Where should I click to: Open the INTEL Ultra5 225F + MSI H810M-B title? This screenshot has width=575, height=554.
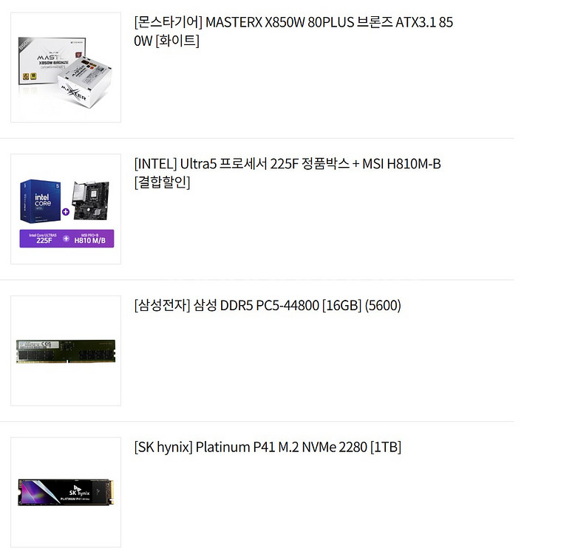click(x=287, y=173)
